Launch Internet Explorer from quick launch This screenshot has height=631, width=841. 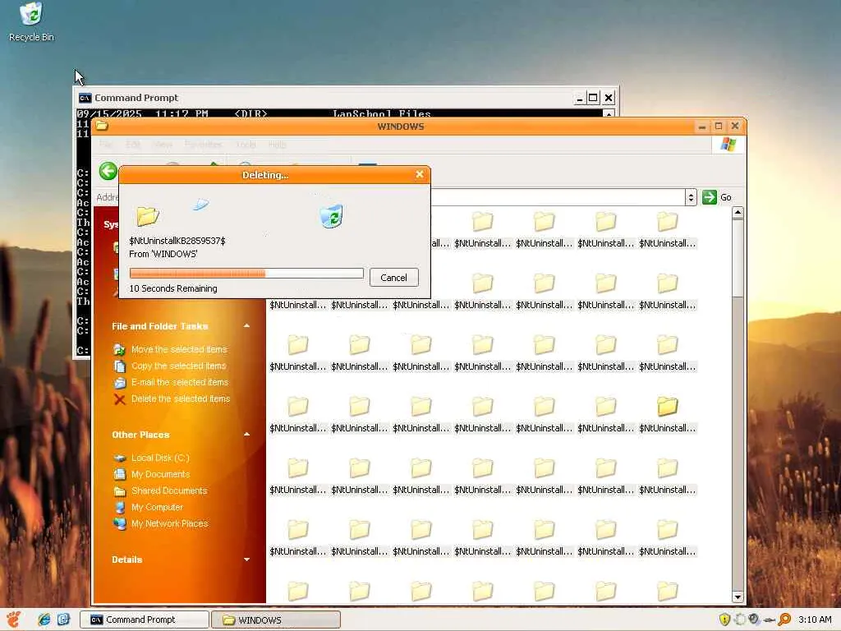(44, 619)
